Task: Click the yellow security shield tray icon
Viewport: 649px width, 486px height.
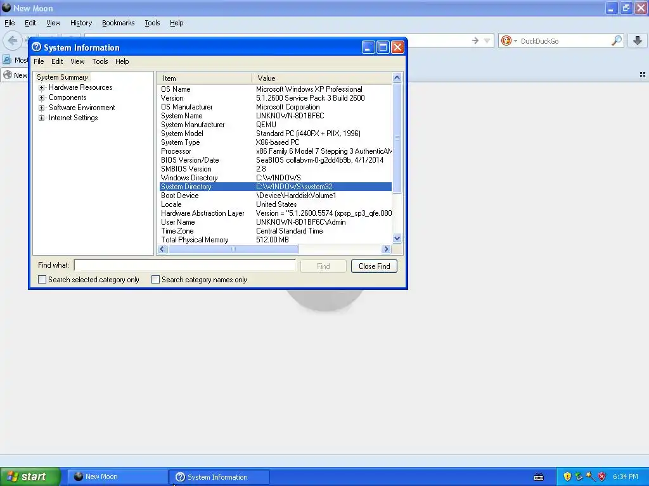Action: click(567, 477)
